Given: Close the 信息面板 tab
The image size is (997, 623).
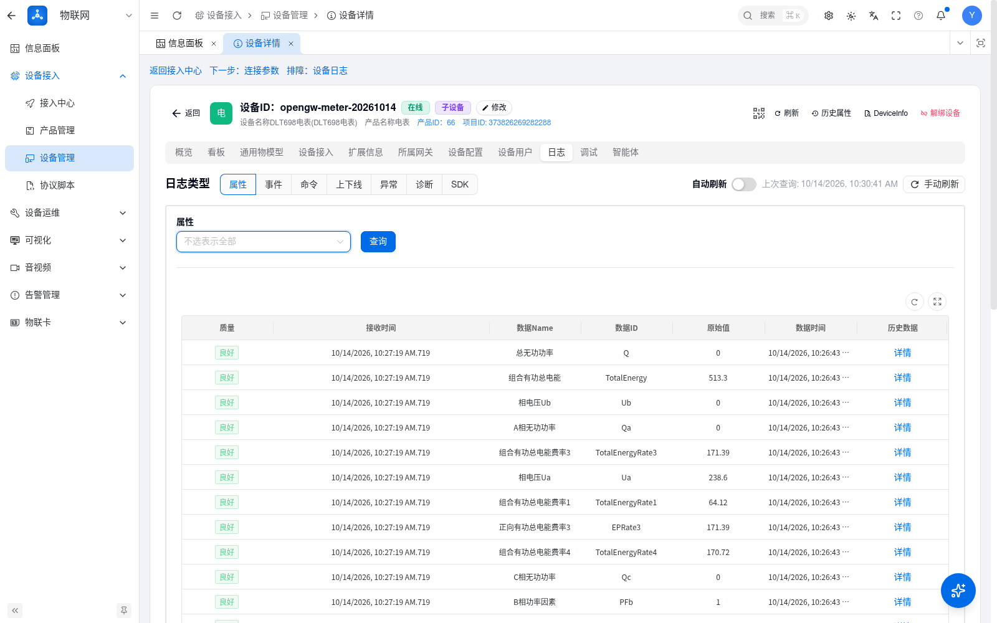Looking at the screenshot, I should (x=214, y=44).
